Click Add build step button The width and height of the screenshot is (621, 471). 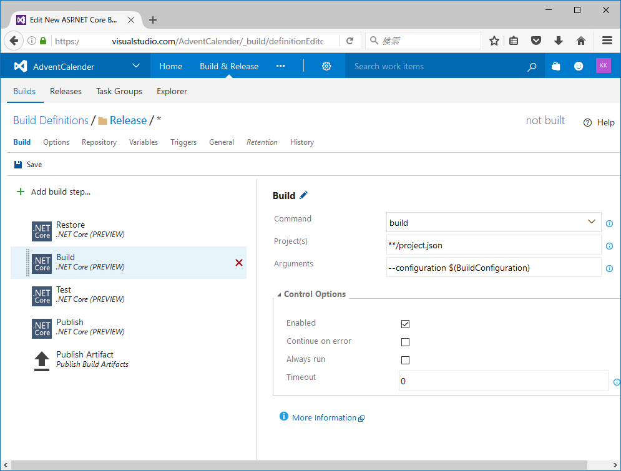(x=54, y=192)
